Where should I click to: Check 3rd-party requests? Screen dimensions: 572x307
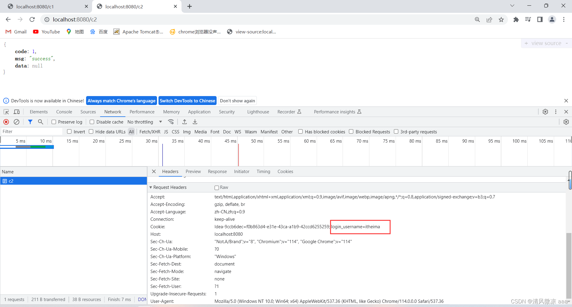(x=396, y=132)
